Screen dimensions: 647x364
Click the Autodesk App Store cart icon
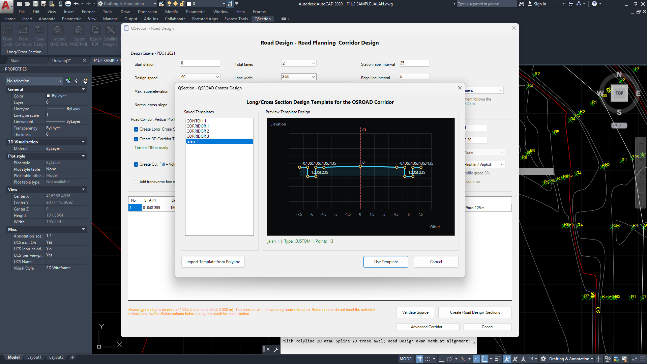click(x=571, y=4)
